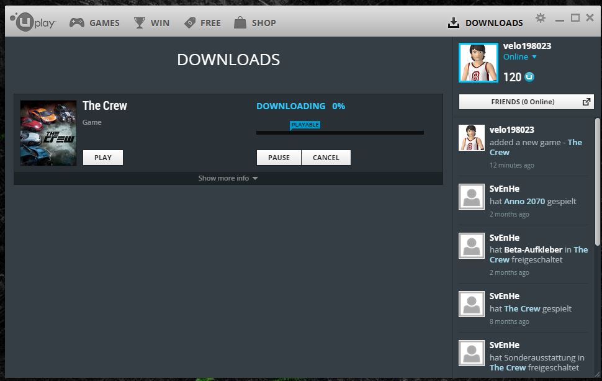602x381 pixels.
Task: Click velo198023 profile avatar at top
Action: tap(478, 63)
